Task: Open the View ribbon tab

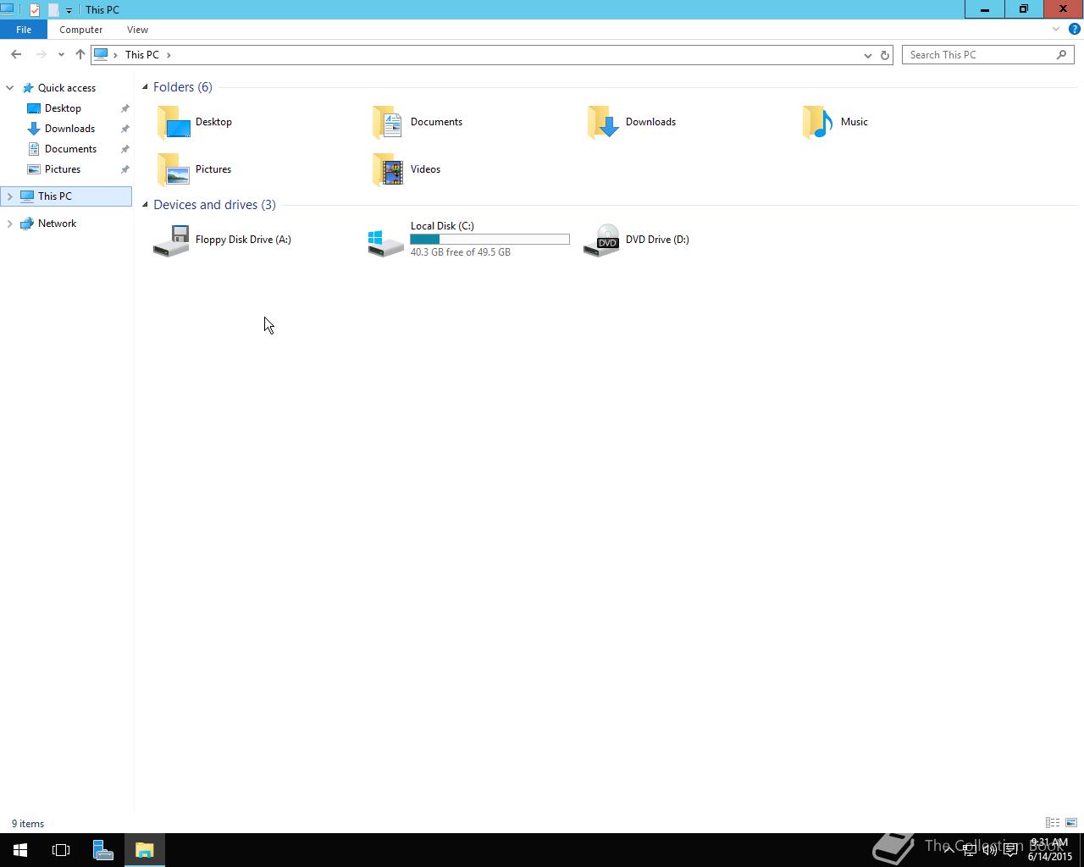Action: click(x=137, y=30)
